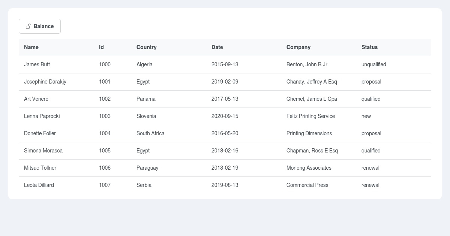Image resolution: width=450 pixels, height=236 pixels.
Task: Click the South Africa country cell
Action: 150,133
